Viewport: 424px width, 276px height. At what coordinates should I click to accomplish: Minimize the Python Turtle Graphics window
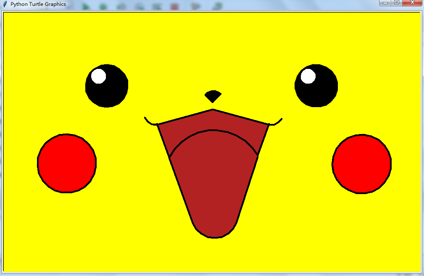pos(385,3)
